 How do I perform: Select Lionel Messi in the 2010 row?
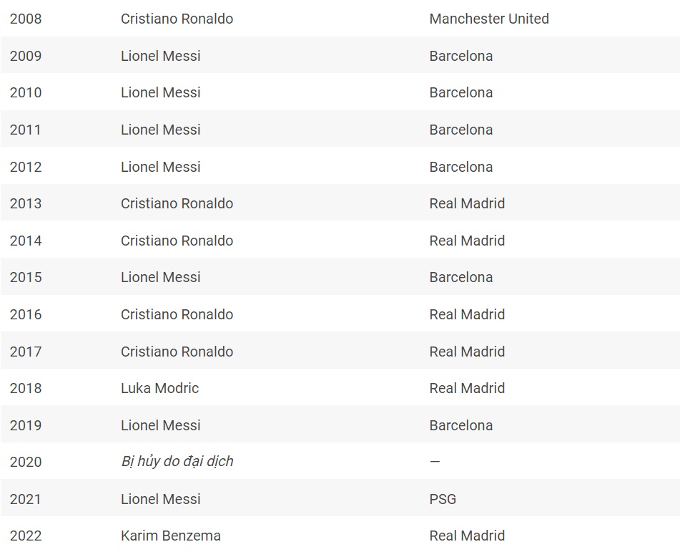point(160,92)
